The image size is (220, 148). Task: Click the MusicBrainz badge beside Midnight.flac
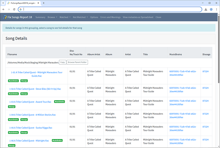coord(57,140)
